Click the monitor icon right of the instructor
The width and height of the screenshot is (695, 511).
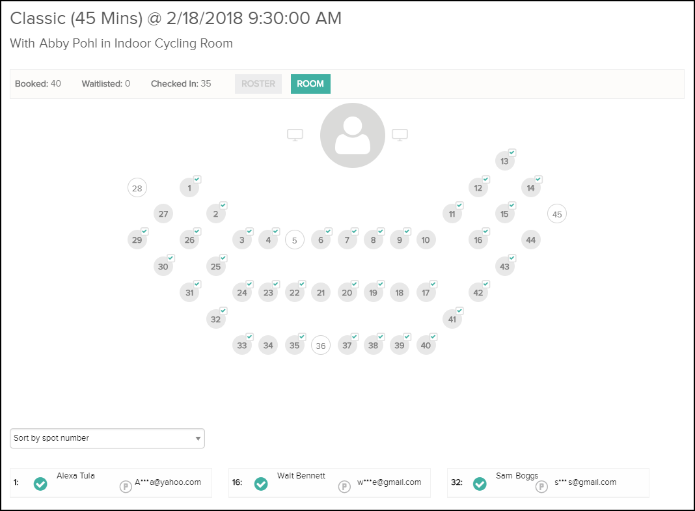[400, 134]
